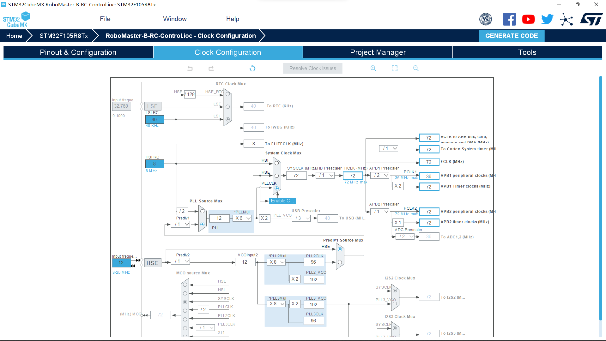
Task: Click the Enable CSS button
Action: pyautogui.click(x=282, y=201)
